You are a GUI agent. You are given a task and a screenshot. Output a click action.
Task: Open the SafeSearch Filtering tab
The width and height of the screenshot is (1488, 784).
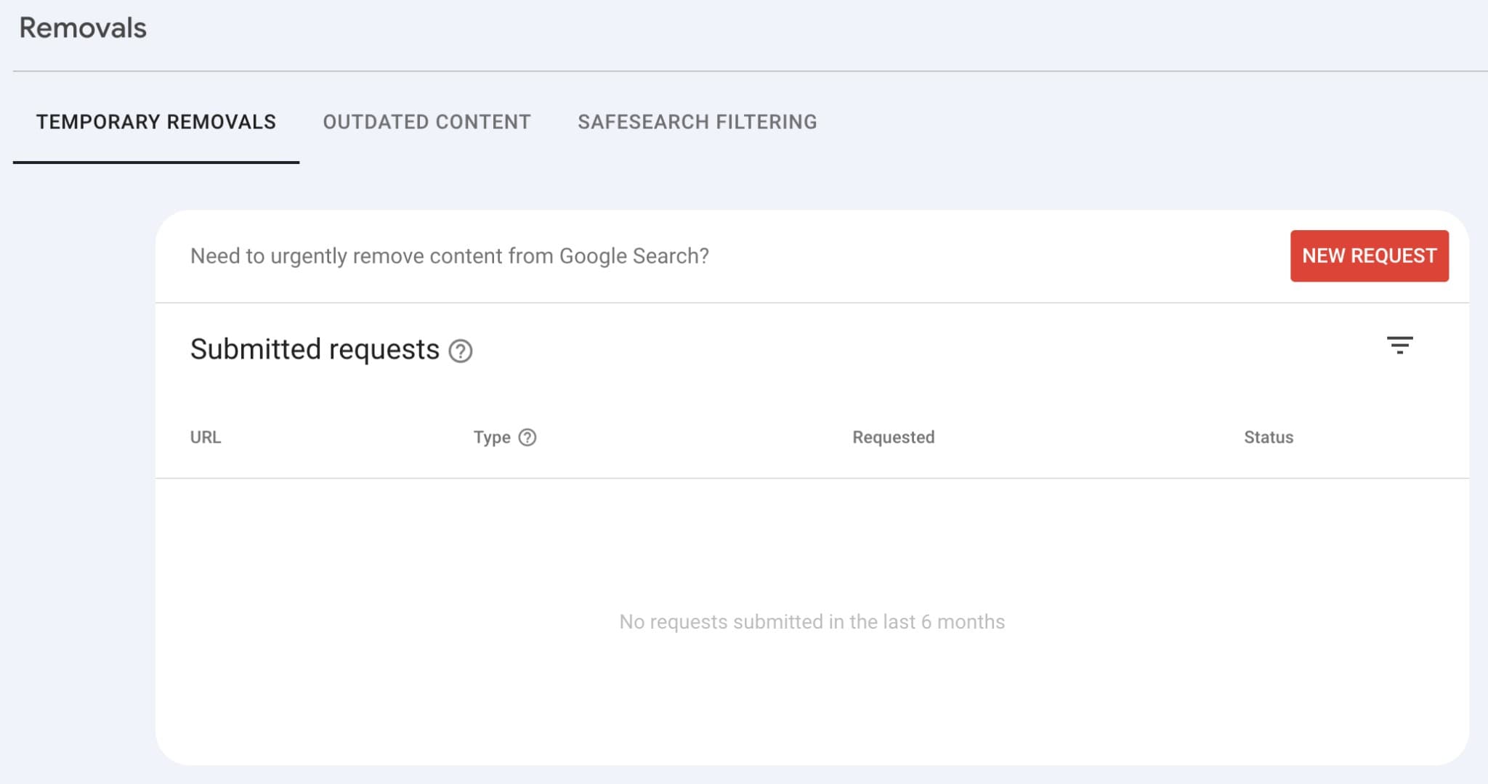[x=697, y=122]
